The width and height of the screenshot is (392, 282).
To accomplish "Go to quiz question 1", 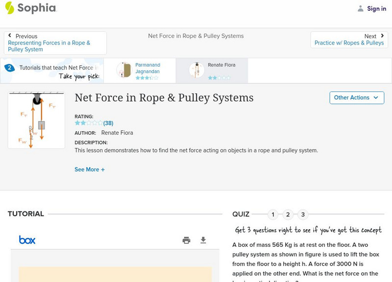I will pos(273,214).
